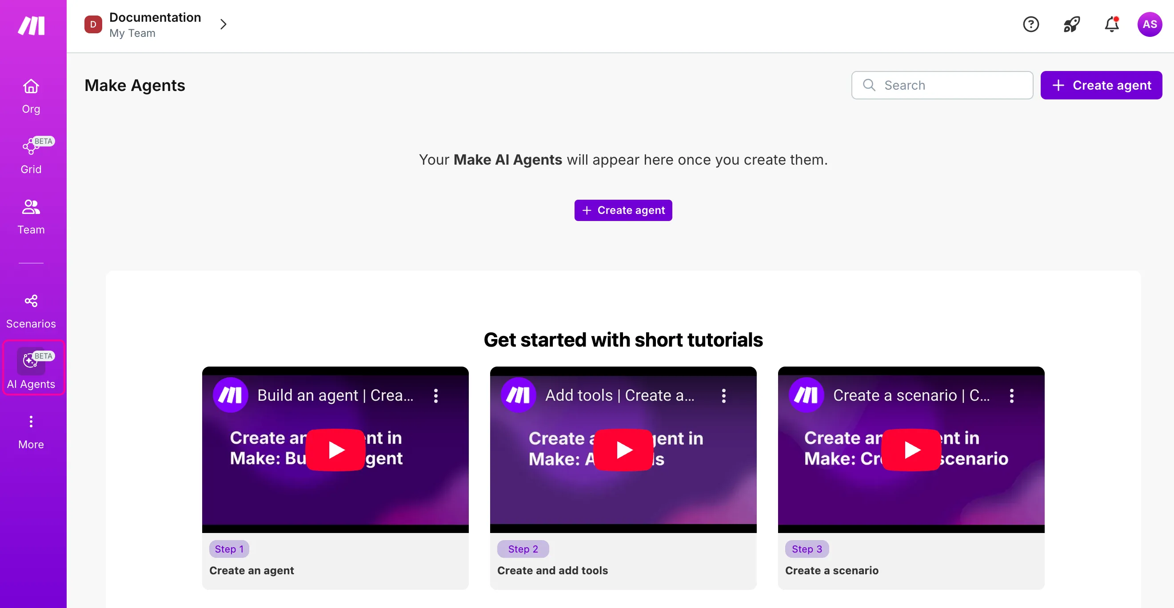Open the help question mark icon

(1031, 24)
